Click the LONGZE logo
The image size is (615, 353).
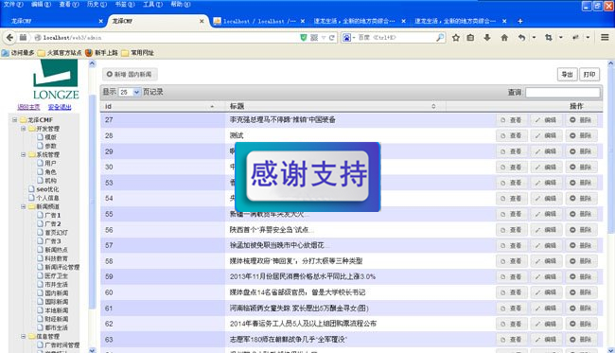56,80
